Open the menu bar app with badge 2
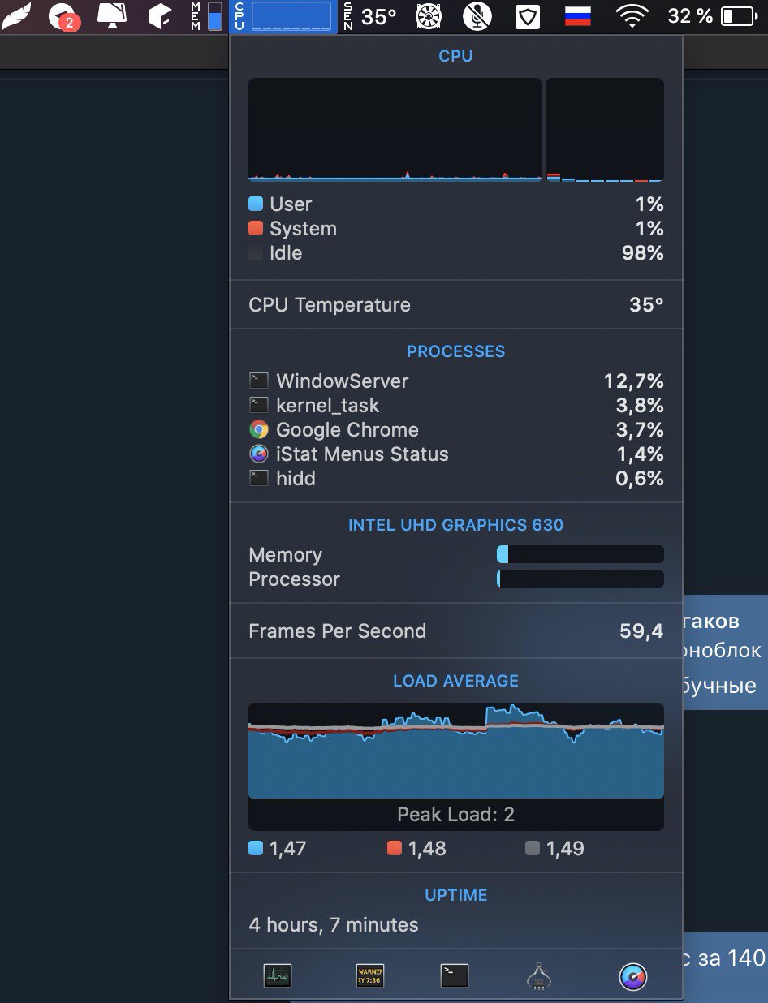Image resolution: width=768 pixels, height=1003 pixels. pos(63,16)
